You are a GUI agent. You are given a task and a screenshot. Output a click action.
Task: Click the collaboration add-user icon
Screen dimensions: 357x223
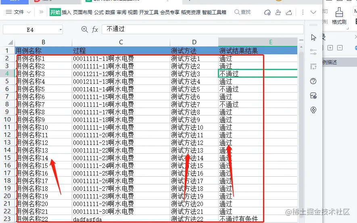(278, 12)
